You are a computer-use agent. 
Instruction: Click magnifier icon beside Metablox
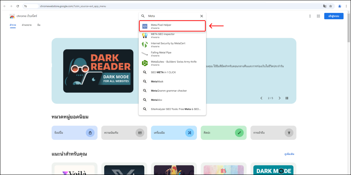click(x=145, y=100)
